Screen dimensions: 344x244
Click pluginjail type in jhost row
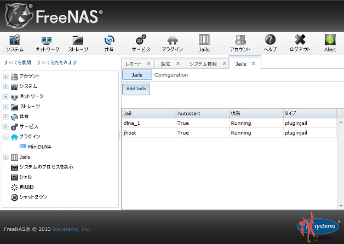point(296,133)
